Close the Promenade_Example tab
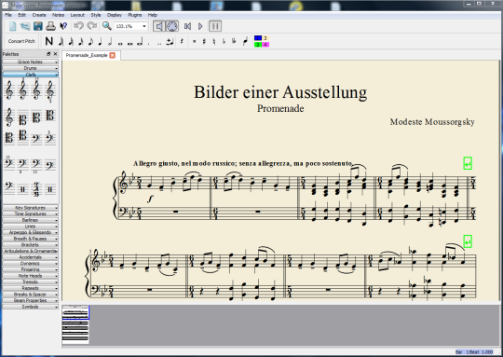The image size is (503, 357). (113, 55)
